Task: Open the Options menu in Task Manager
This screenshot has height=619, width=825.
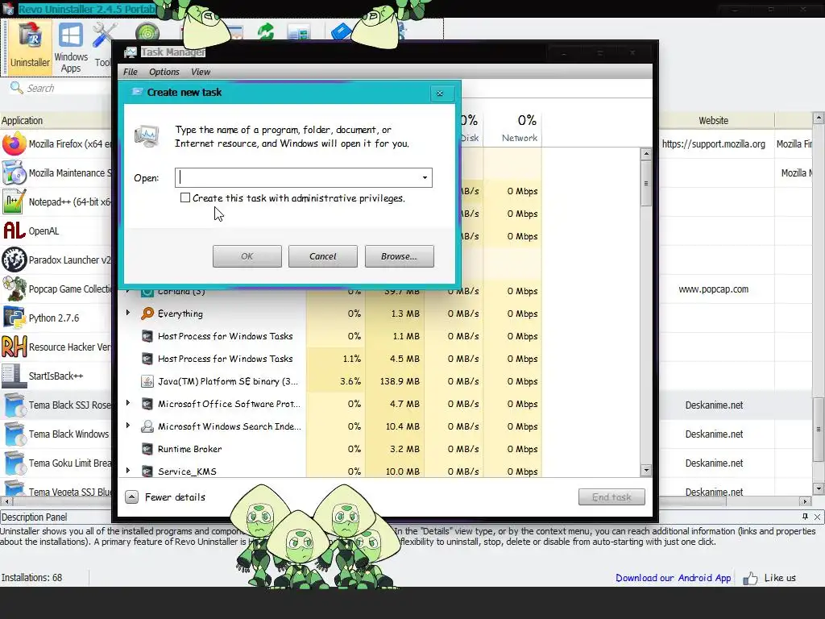Action: coord(164,72)
